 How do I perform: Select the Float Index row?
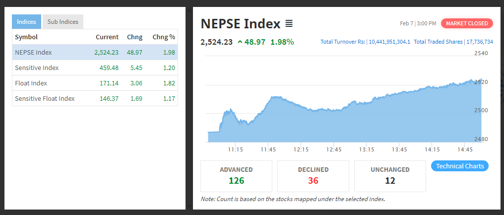tap(95, 83)
